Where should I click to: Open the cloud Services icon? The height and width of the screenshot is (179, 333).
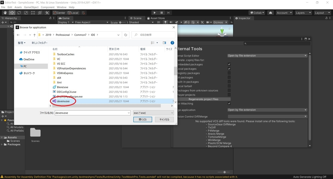tap(271, 13)
